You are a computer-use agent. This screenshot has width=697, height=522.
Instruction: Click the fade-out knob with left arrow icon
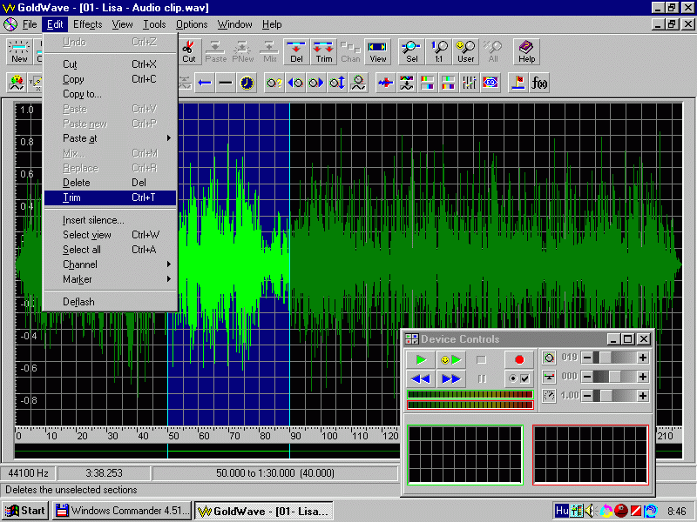coord(295,83)
